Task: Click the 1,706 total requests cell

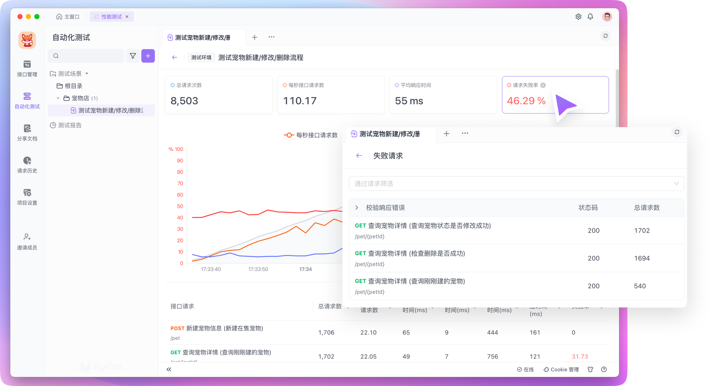Action: (x=326, y=332)
